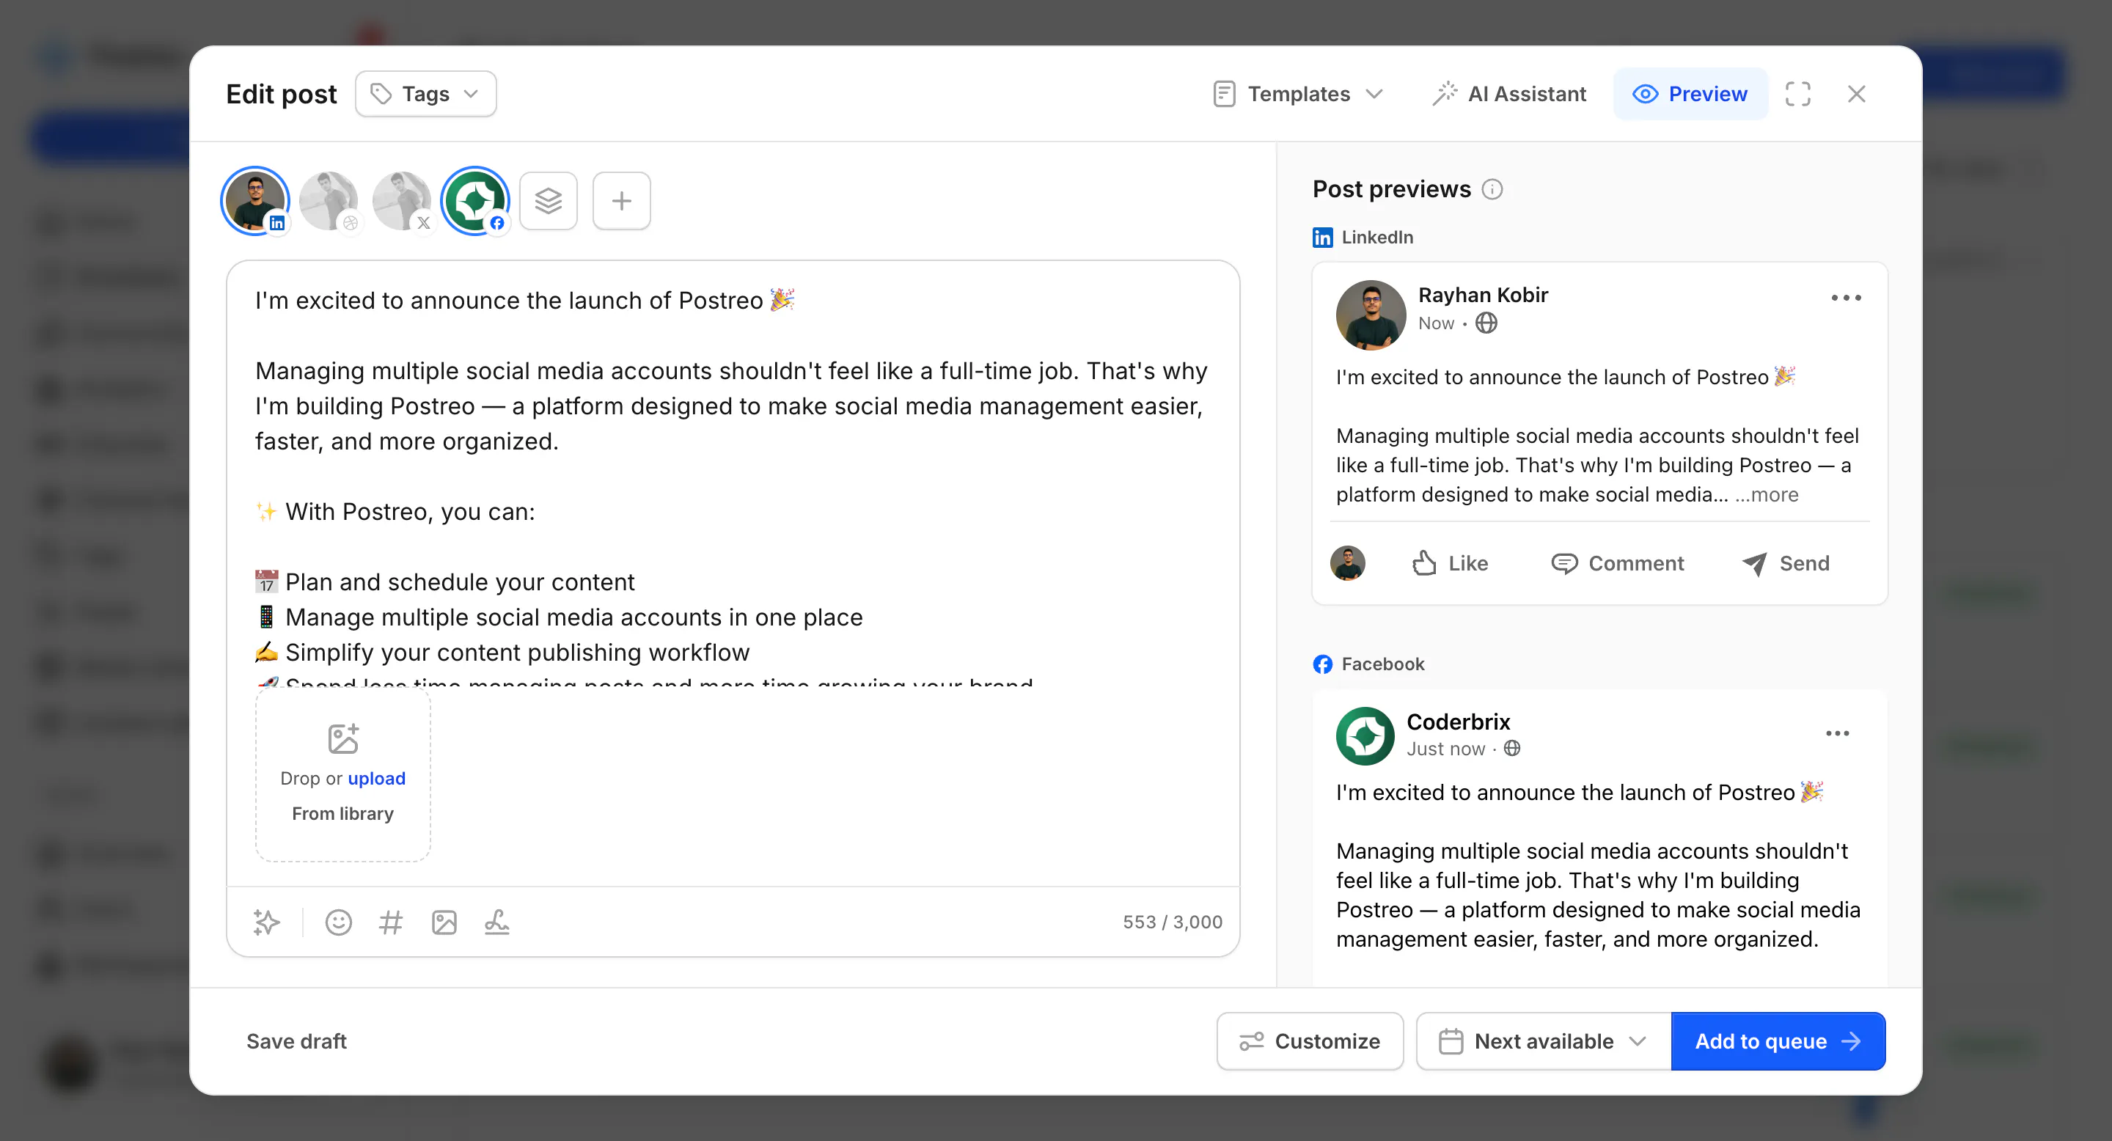The image size is (2112, 1141).
Task: Toggle the Coderbrix Facebook account avatar
Action: pos(474,201)
